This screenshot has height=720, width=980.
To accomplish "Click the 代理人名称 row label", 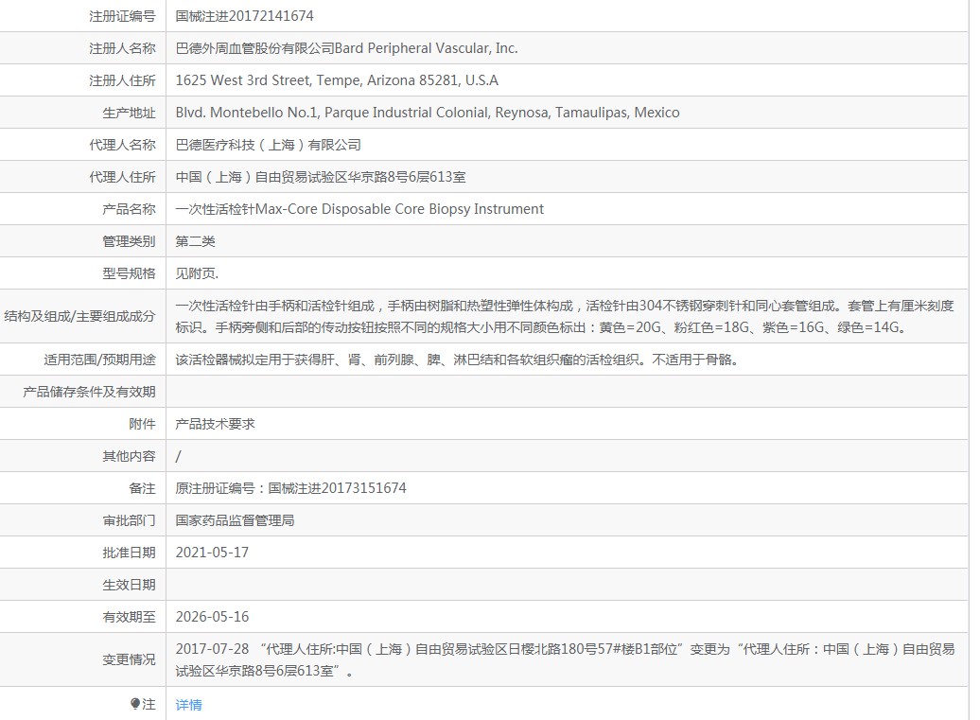I will tap(122, 145).
